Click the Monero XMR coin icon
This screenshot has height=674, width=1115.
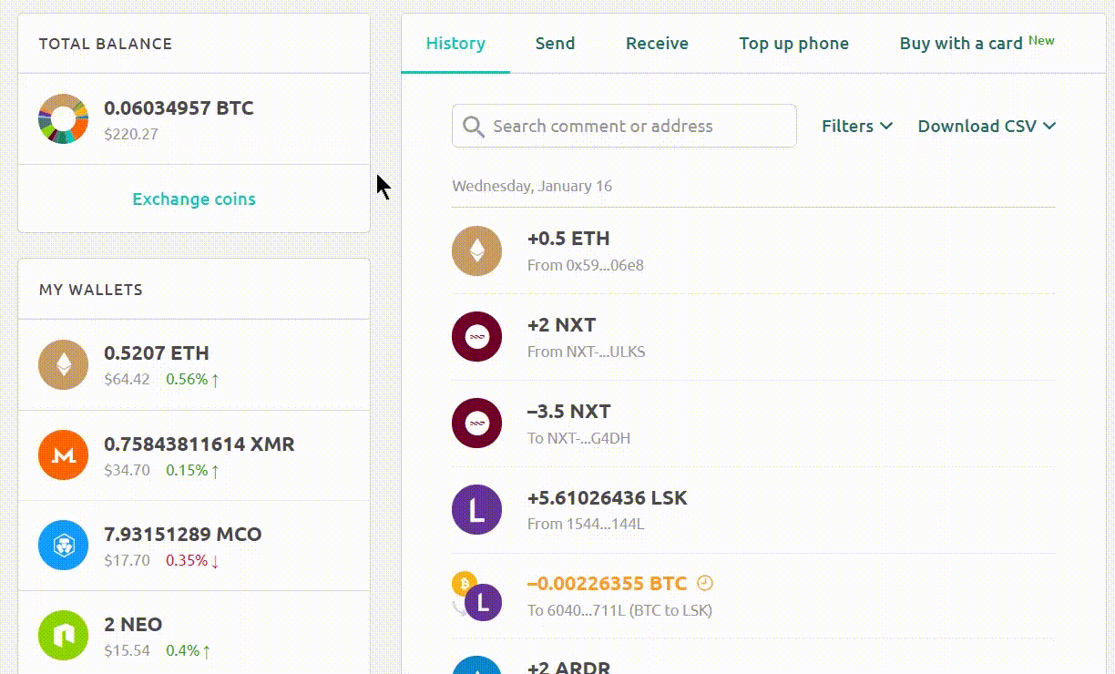pos(62,454)
